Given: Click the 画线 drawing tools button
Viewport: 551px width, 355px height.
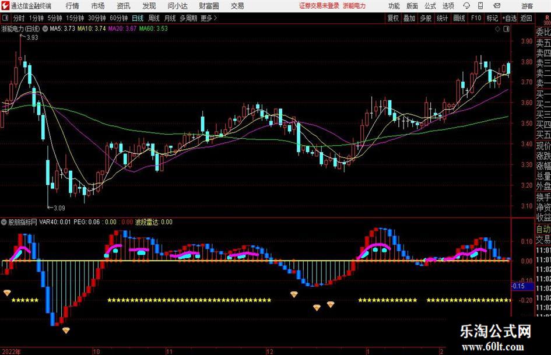Looking at the screenshot, I should click(459, 18).
